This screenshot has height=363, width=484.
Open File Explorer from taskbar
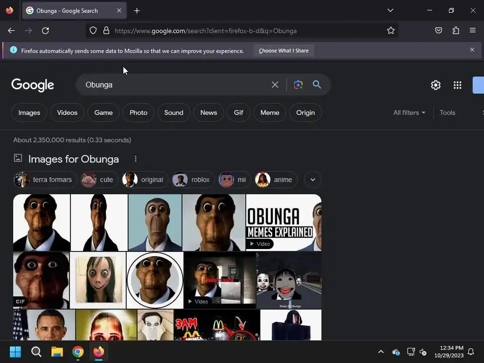pos(57,352)
